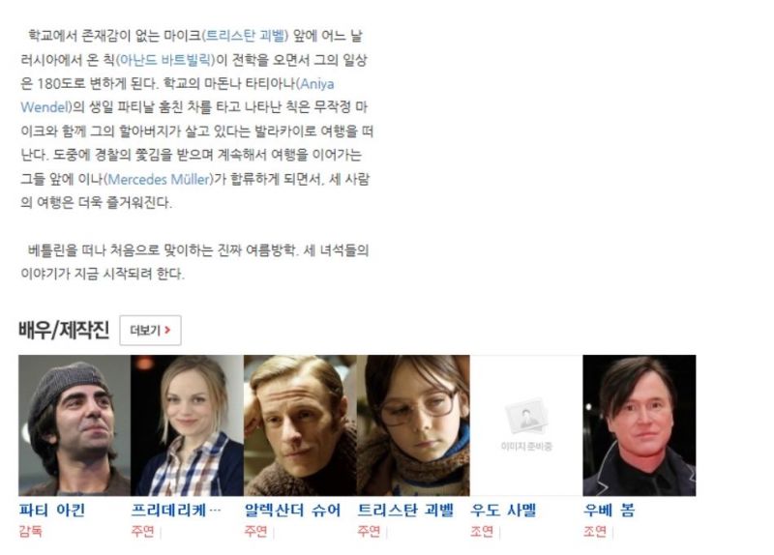The height and width of the screenshot is (555, 774).
Task: Click 트리스탄 괴벨 link in synopsis text
Action: [x=246, y=36]
